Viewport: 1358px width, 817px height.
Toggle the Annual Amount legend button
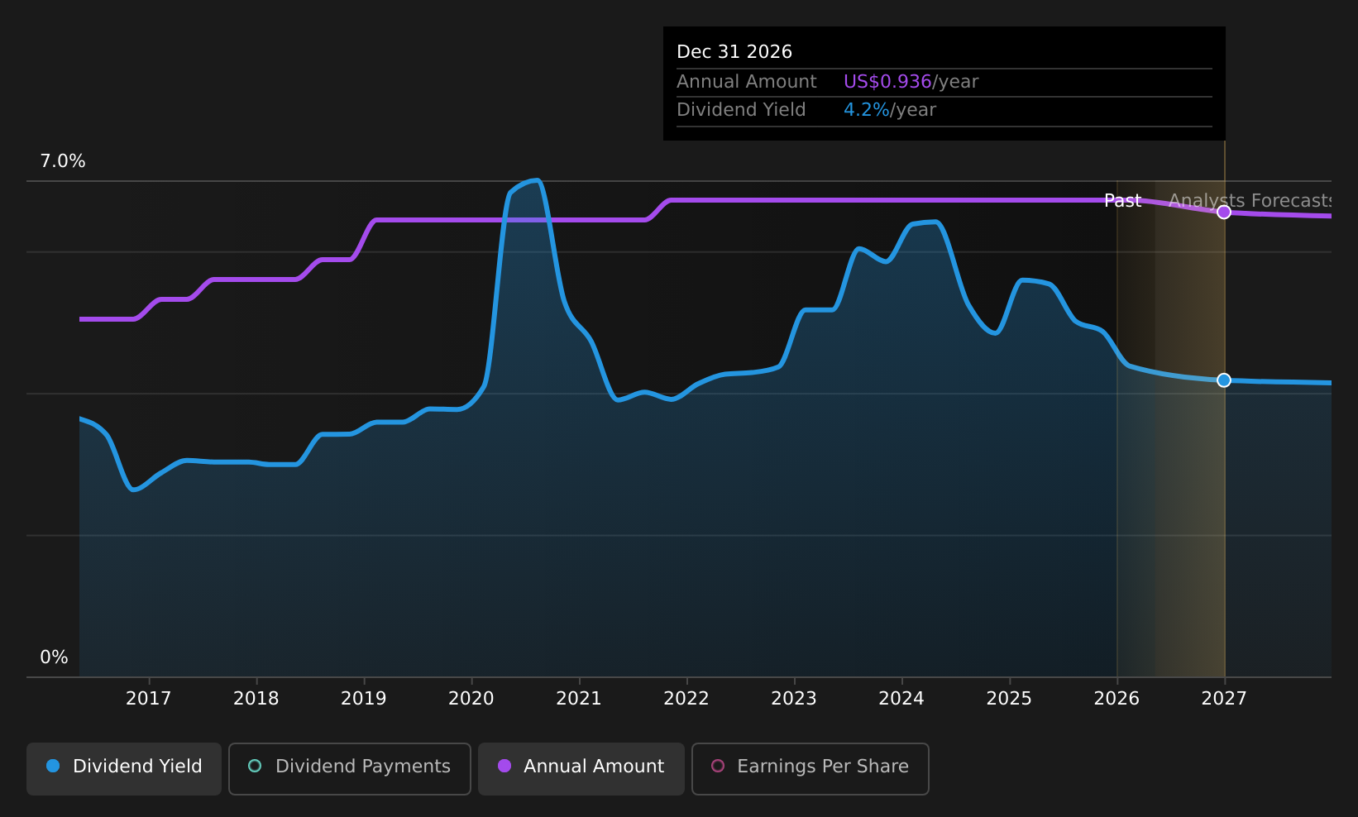(581, 768)
